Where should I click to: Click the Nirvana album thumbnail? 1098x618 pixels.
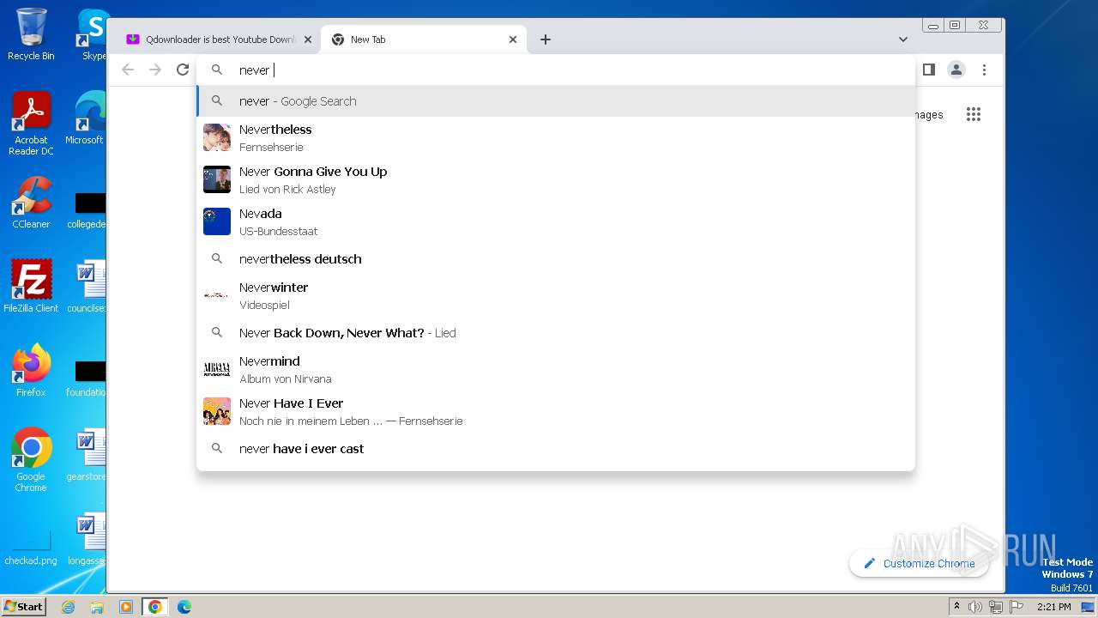click(x=217, y=369)
